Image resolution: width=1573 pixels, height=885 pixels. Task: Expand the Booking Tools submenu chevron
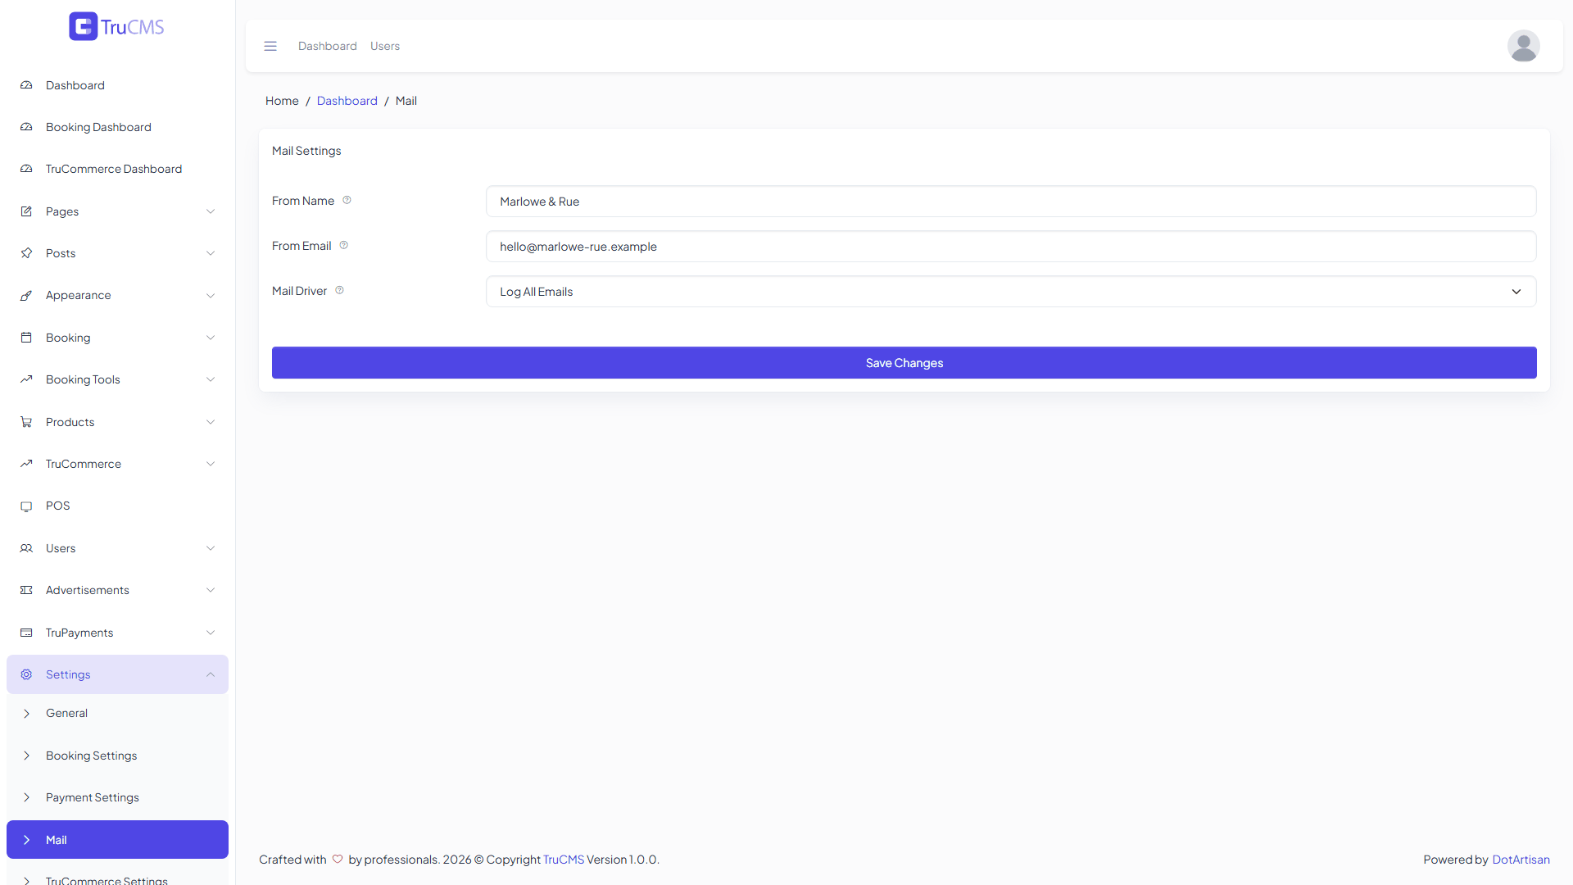click(211, 379)
